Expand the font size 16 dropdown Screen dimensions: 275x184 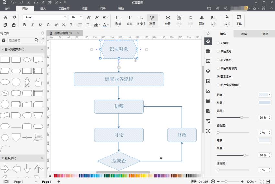[x=80, y=17]
